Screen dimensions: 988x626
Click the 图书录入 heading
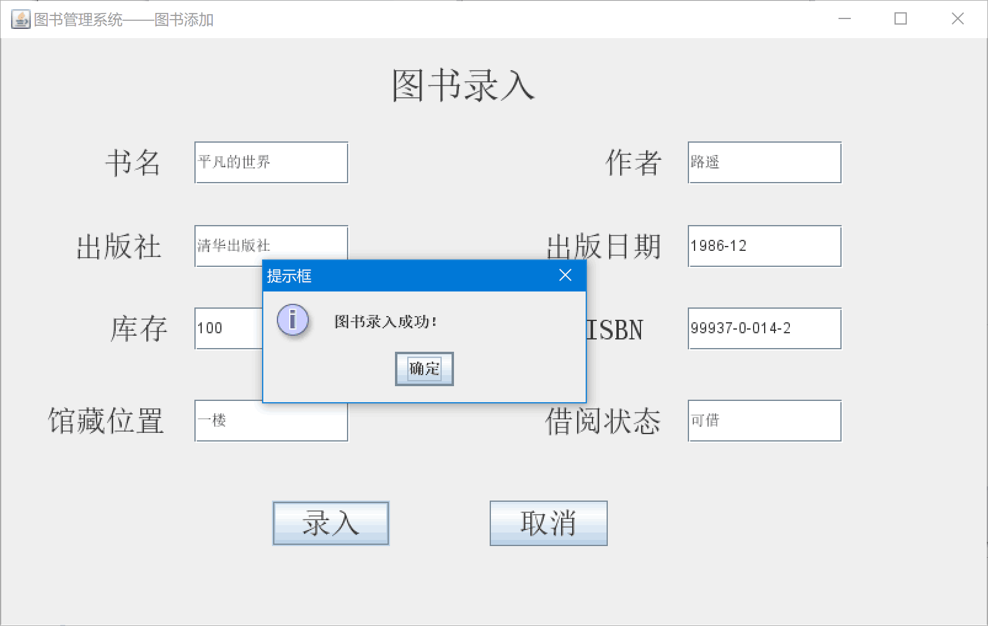coord(464,85)
